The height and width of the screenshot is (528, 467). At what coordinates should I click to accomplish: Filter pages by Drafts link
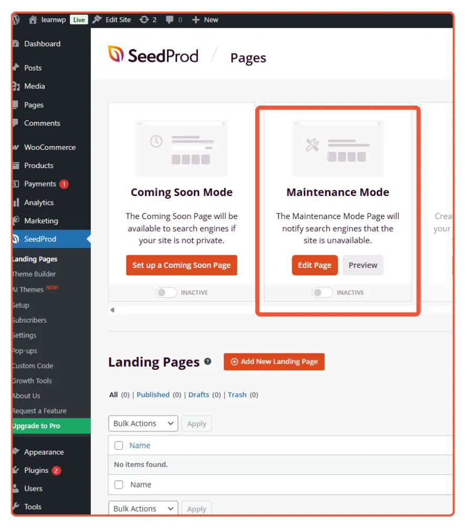click(199, 394)
